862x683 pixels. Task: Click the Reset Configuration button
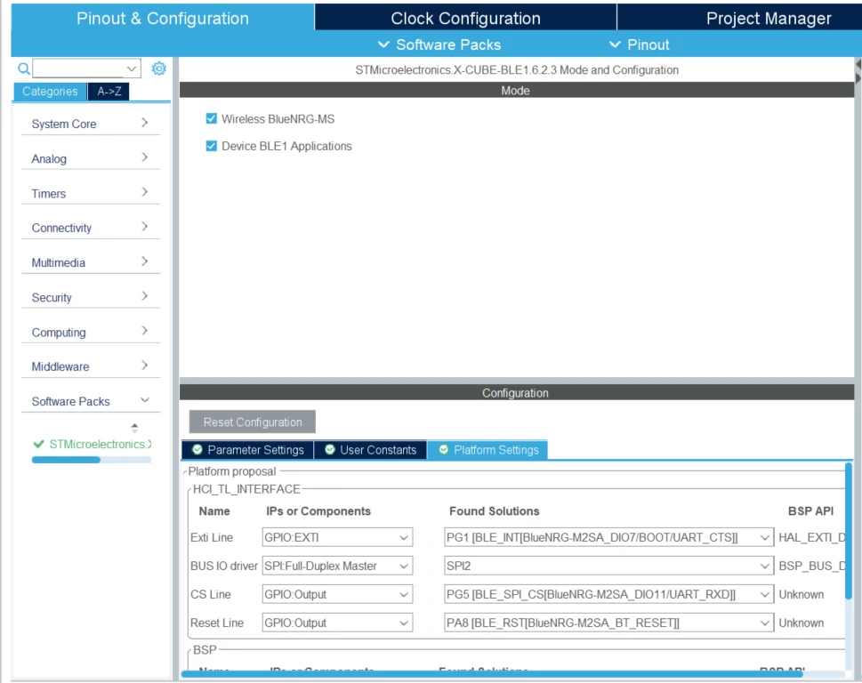[x=253, y=422]
